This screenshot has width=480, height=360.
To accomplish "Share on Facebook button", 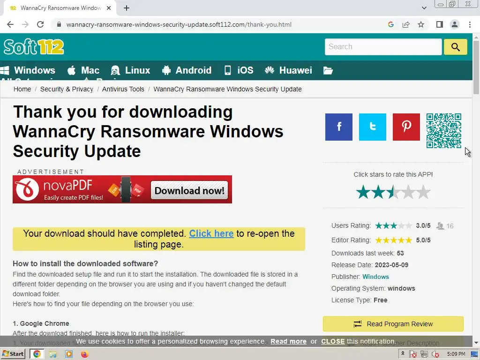I will 339,127.
